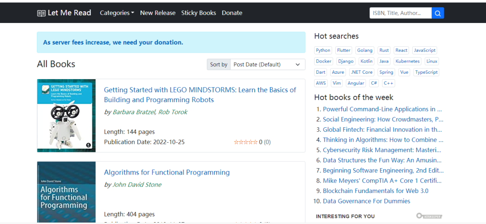Select the Donate menu item
This screenshot has height=224, width=486.
pyautogui.click(x=232, y=13)
